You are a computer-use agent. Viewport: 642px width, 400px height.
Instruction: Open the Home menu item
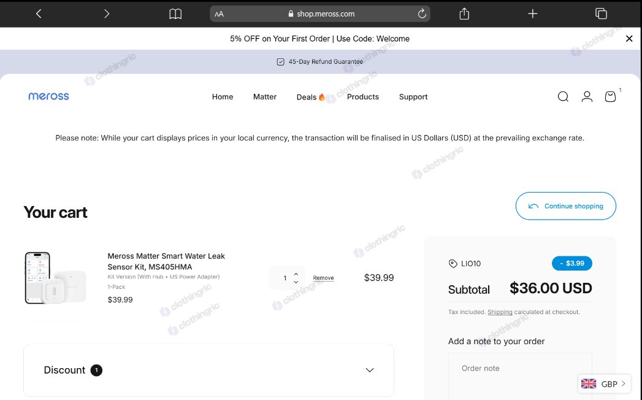[223, 97]
